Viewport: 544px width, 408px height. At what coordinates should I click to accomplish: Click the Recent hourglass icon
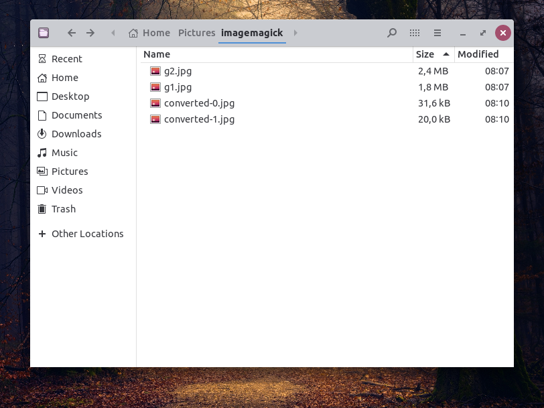click(x=42, y=59)
